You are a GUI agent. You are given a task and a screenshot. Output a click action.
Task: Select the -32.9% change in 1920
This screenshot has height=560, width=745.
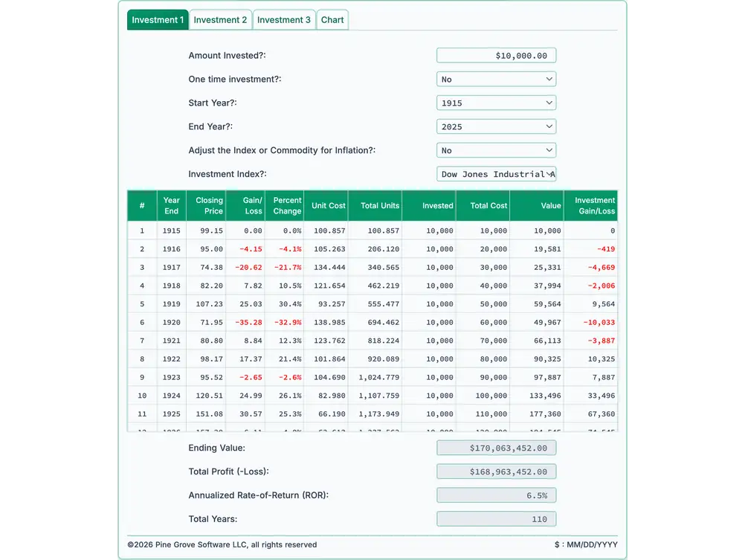pos(285,322)
